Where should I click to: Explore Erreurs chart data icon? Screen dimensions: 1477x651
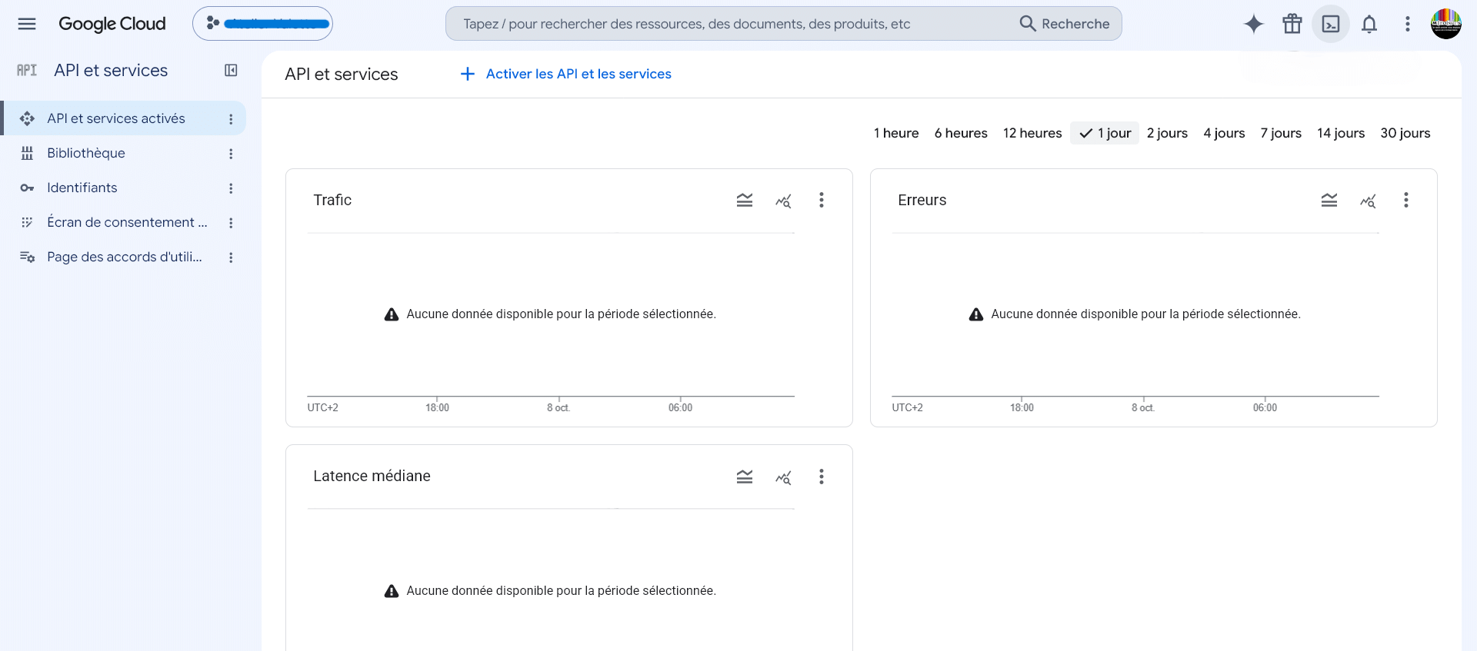click(x=1368, y=201)
